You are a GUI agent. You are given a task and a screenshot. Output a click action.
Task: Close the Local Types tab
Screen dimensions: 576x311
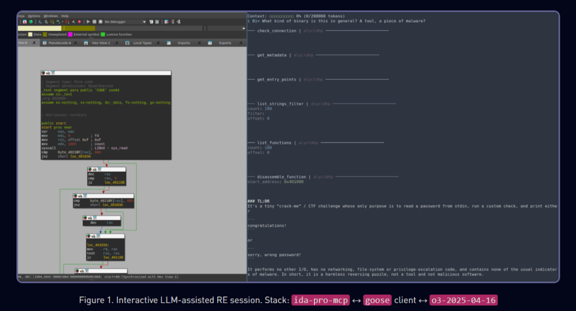point(158,43)
